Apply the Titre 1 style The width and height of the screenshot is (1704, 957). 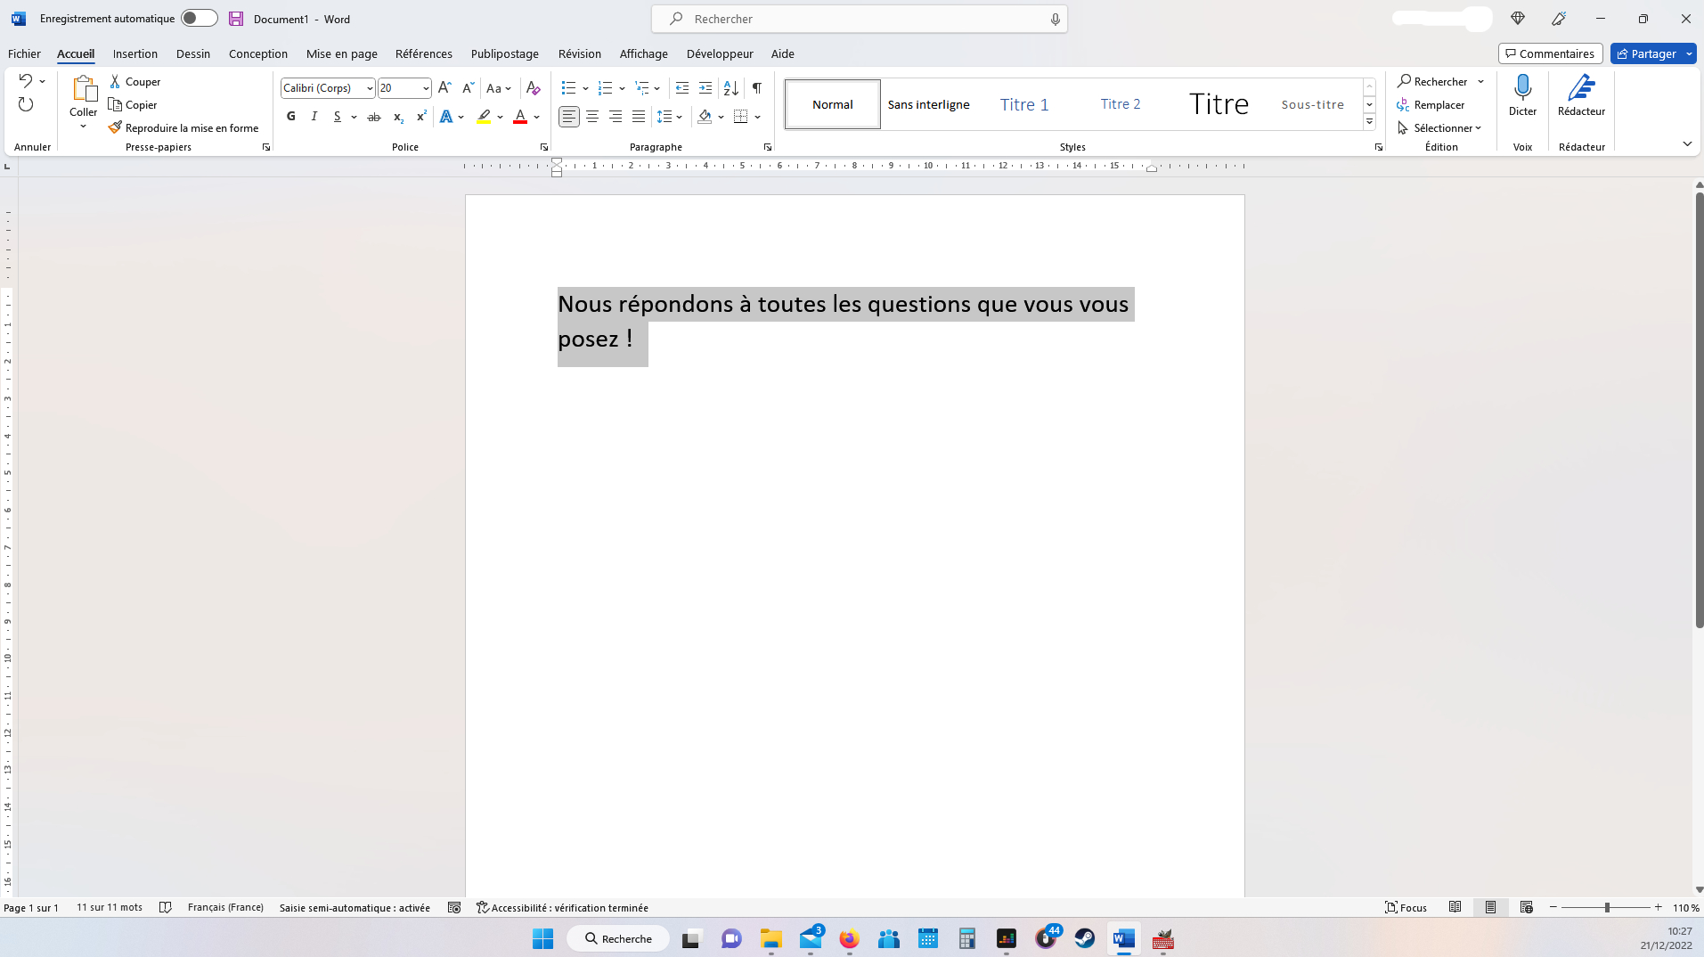click(1024, 104)
